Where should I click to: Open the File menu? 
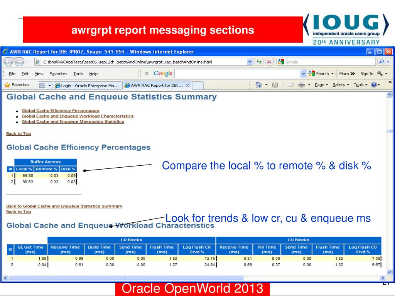point(12,74)
